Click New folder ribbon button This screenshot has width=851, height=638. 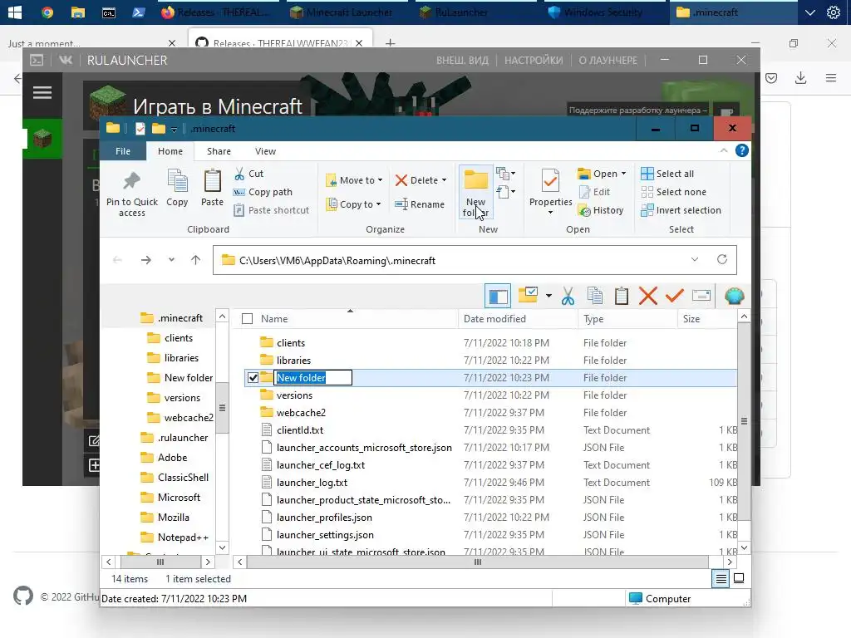[x=476, y=193]
